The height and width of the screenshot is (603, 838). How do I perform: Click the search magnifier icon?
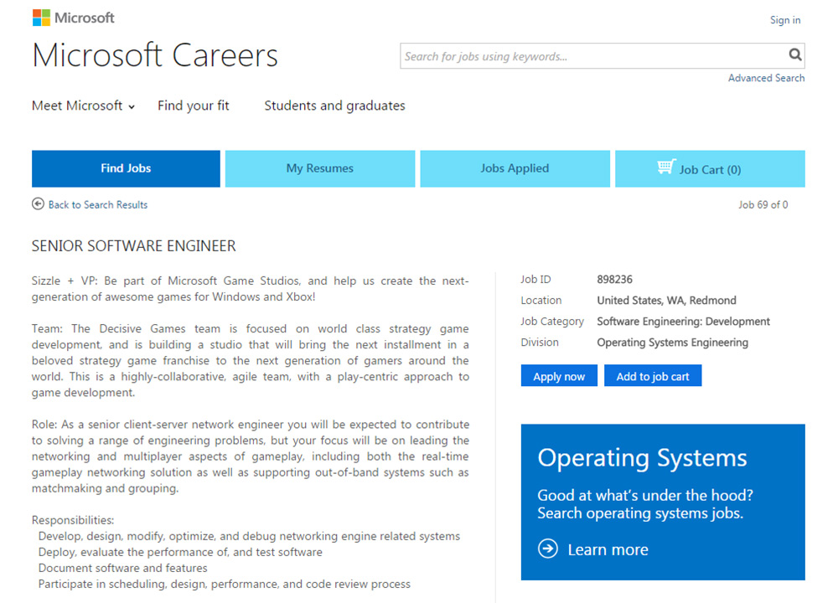tap(794, 55)
